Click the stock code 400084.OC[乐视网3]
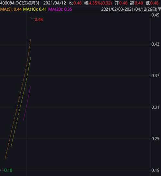 20,3
